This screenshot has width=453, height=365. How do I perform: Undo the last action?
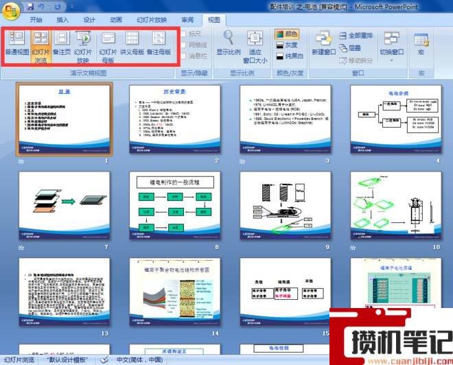tap(42, 6)
